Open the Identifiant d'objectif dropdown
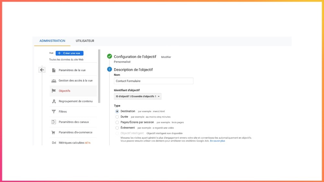This screenshot has width=324, height=182. 138,96
